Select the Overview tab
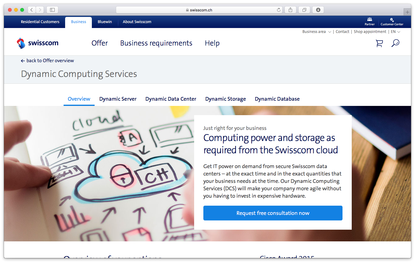This screenshot has width=415, height=262. [79, 99]
